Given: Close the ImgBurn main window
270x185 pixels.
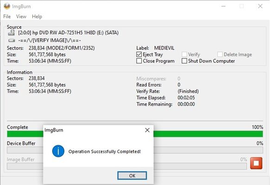Looking at the screenshot, I should (260, 6).
